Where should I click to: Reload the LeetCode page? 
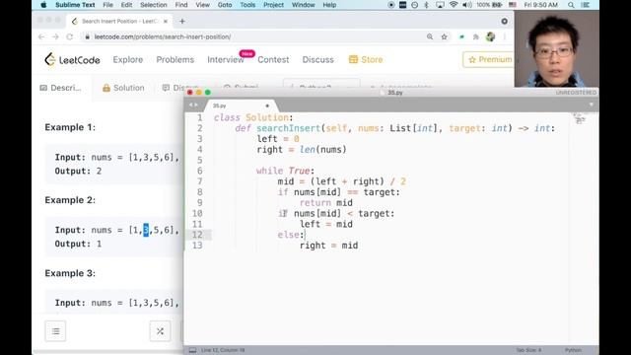(70, 36)
